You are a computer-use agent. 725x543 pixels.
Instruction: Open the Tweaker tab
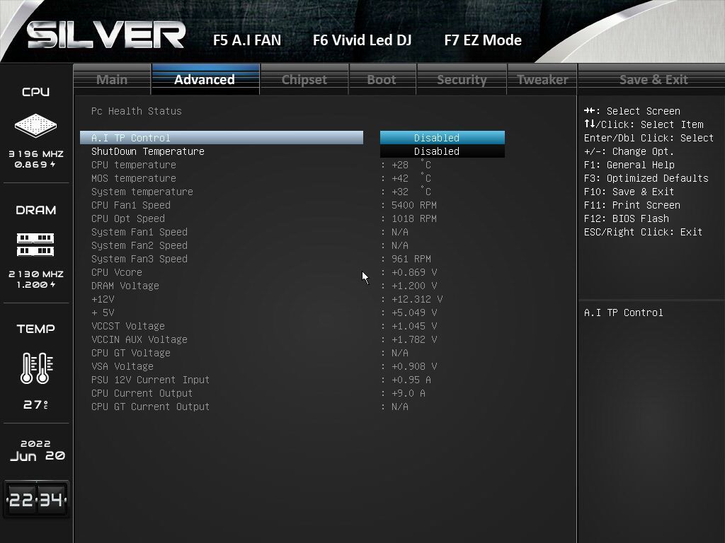542,79
